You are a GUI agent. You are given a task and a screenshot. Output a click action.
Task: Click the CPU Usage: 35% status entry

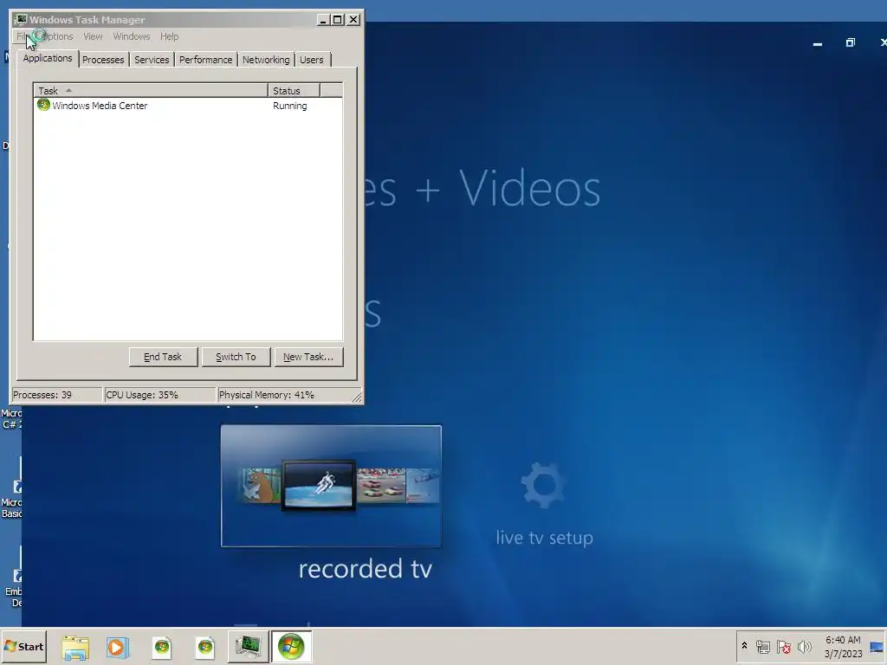pyautogui.click(x=159, y=395)
